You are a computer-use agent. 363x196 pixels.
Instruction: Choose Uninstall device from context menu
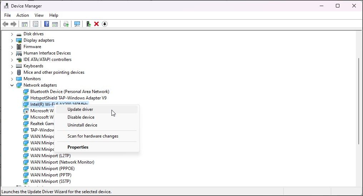[97, 125]
